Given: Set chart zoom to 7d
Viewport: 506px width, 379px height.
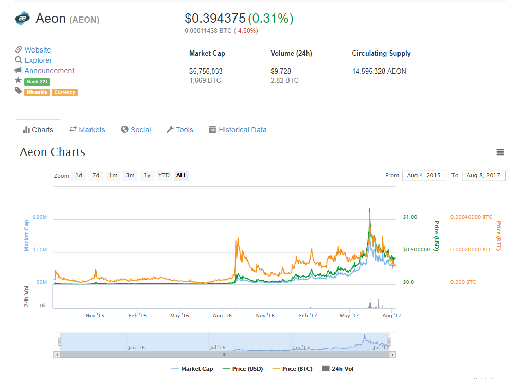Looking at the screenshot, I should pyautogui.click(x=96, y=176).
